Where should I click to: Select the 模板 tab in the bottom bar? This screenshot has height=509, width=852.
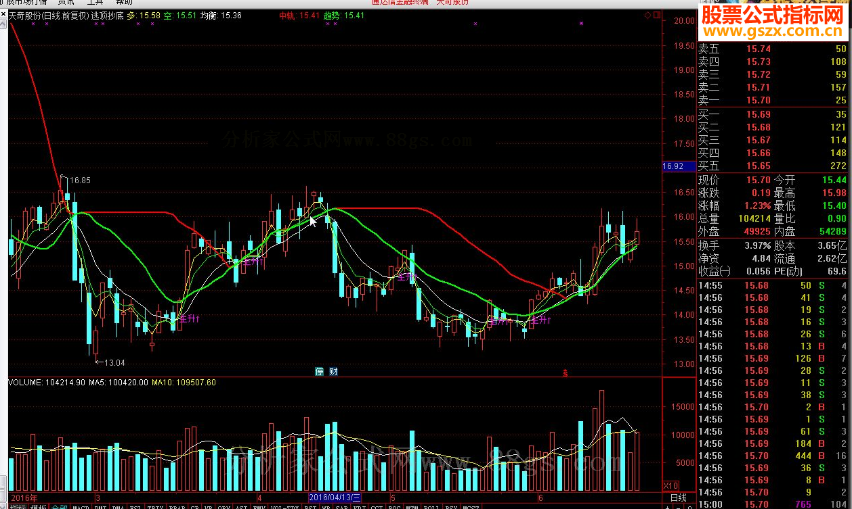[x=39, y=506]
